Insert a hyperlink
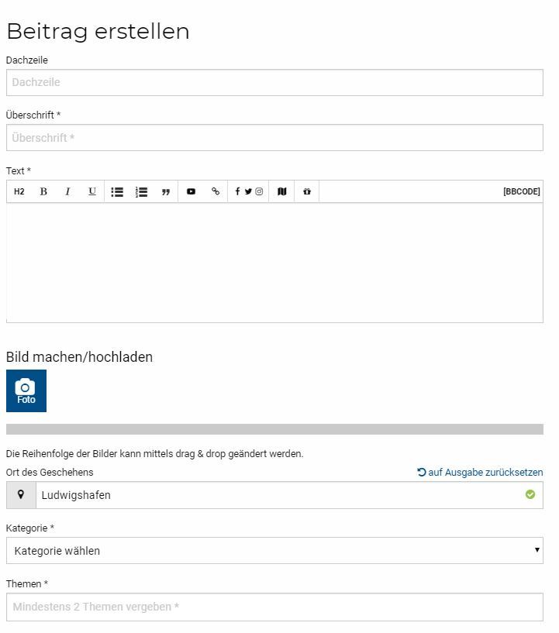Image resolution: width=559 pixels, height=633 pixels. click(216, 191)
